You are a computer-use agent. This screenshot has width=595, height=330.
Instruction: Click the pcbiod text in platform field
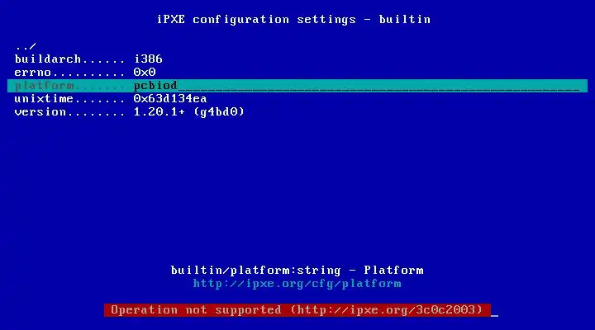155,86
